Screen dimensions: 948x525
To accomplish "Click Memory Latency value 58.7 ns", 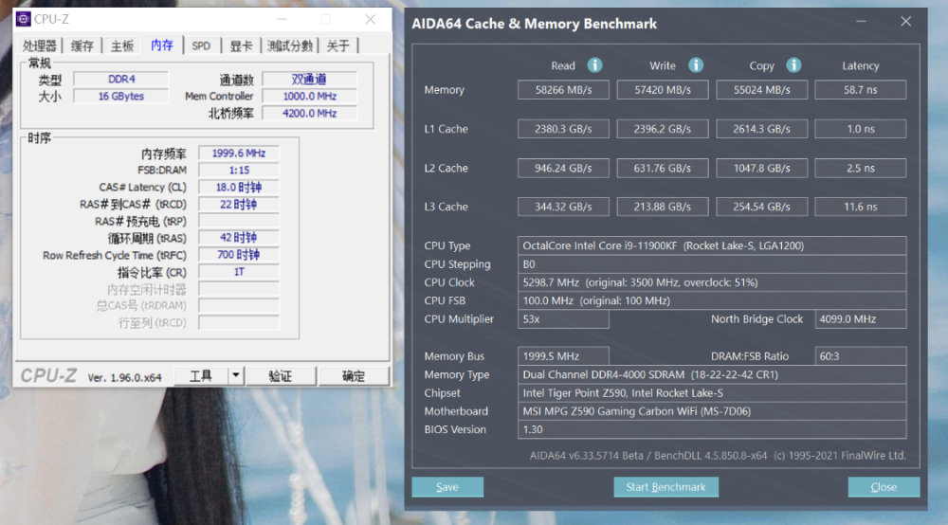I will [x=861, y=90].
